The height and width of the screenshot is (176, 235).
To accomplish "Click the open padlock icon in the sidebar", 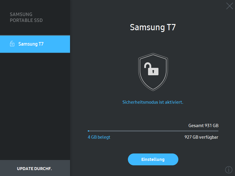I will pos(12,44).
